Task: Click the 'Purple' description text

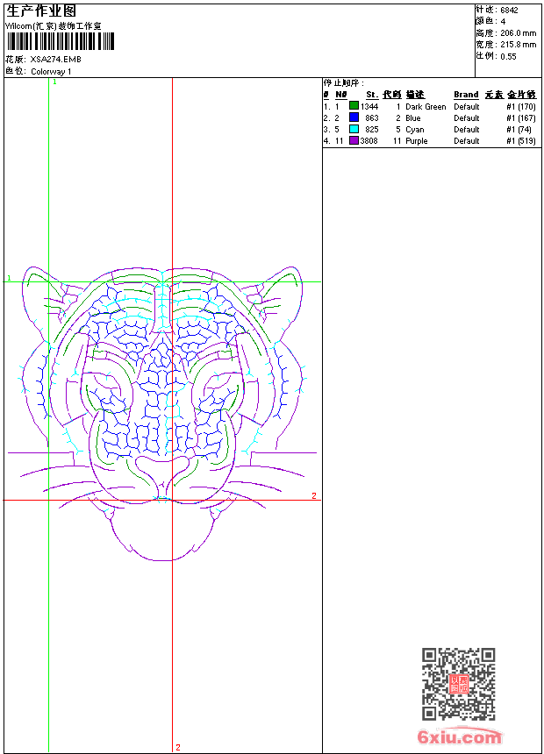Action: click(417, 141)
